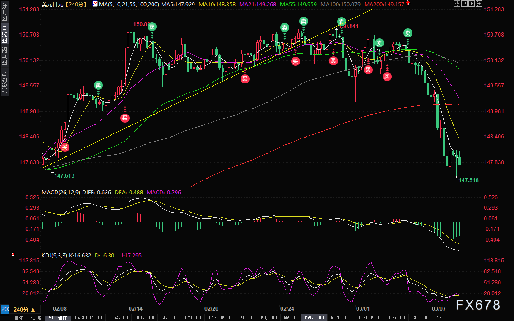
Task: Expand more indicator tabs with >> button
Action: point(439,317)
